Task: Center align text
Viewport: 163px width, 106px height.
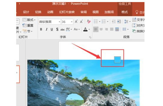Action: coord(101,29)
